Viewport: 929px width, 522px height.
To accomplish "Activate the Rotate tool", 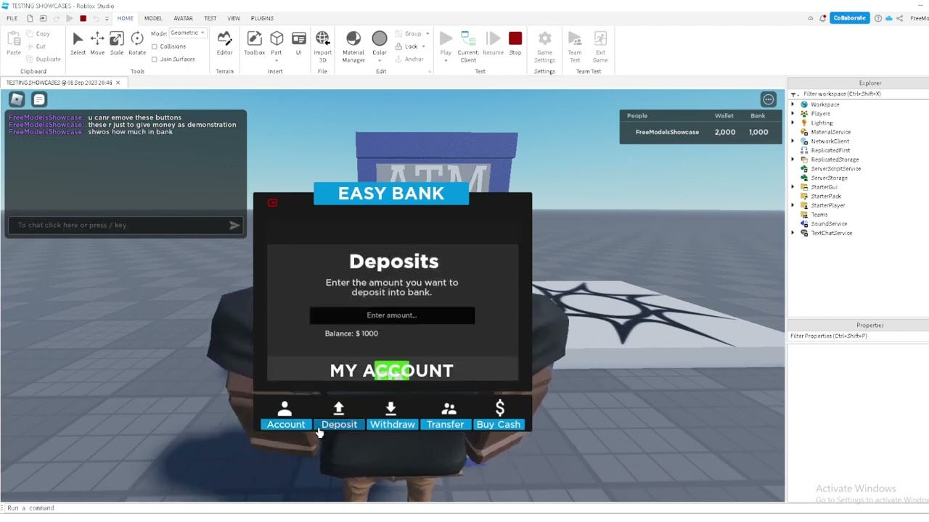I will click(x=137, y=43).
